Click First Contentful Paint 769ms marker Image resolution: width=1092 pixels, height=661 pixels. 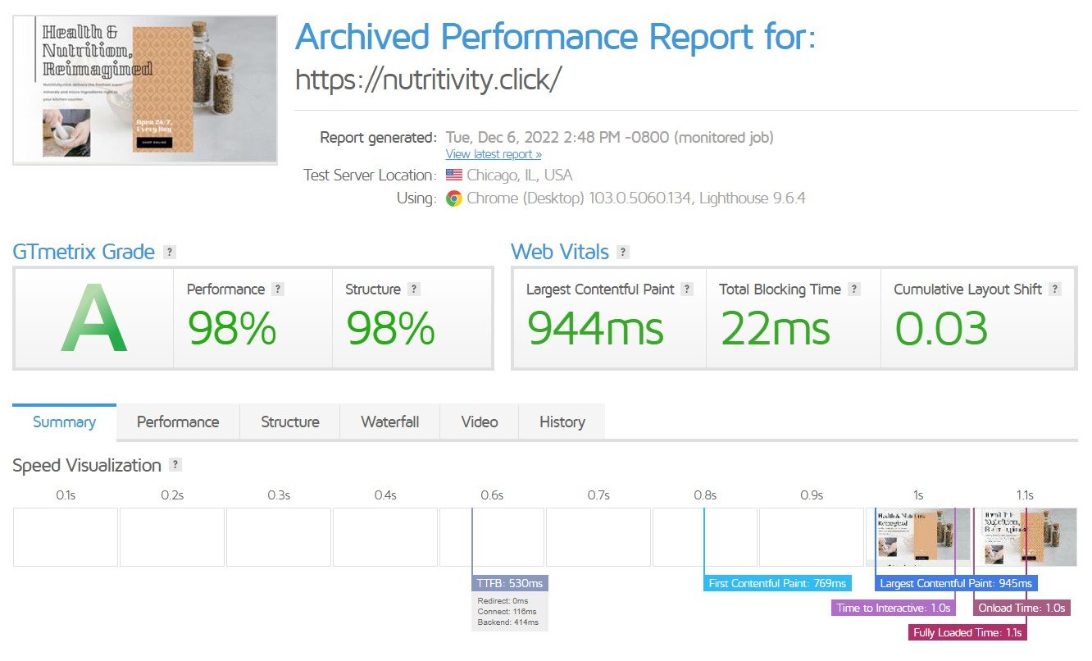point(777,583)
